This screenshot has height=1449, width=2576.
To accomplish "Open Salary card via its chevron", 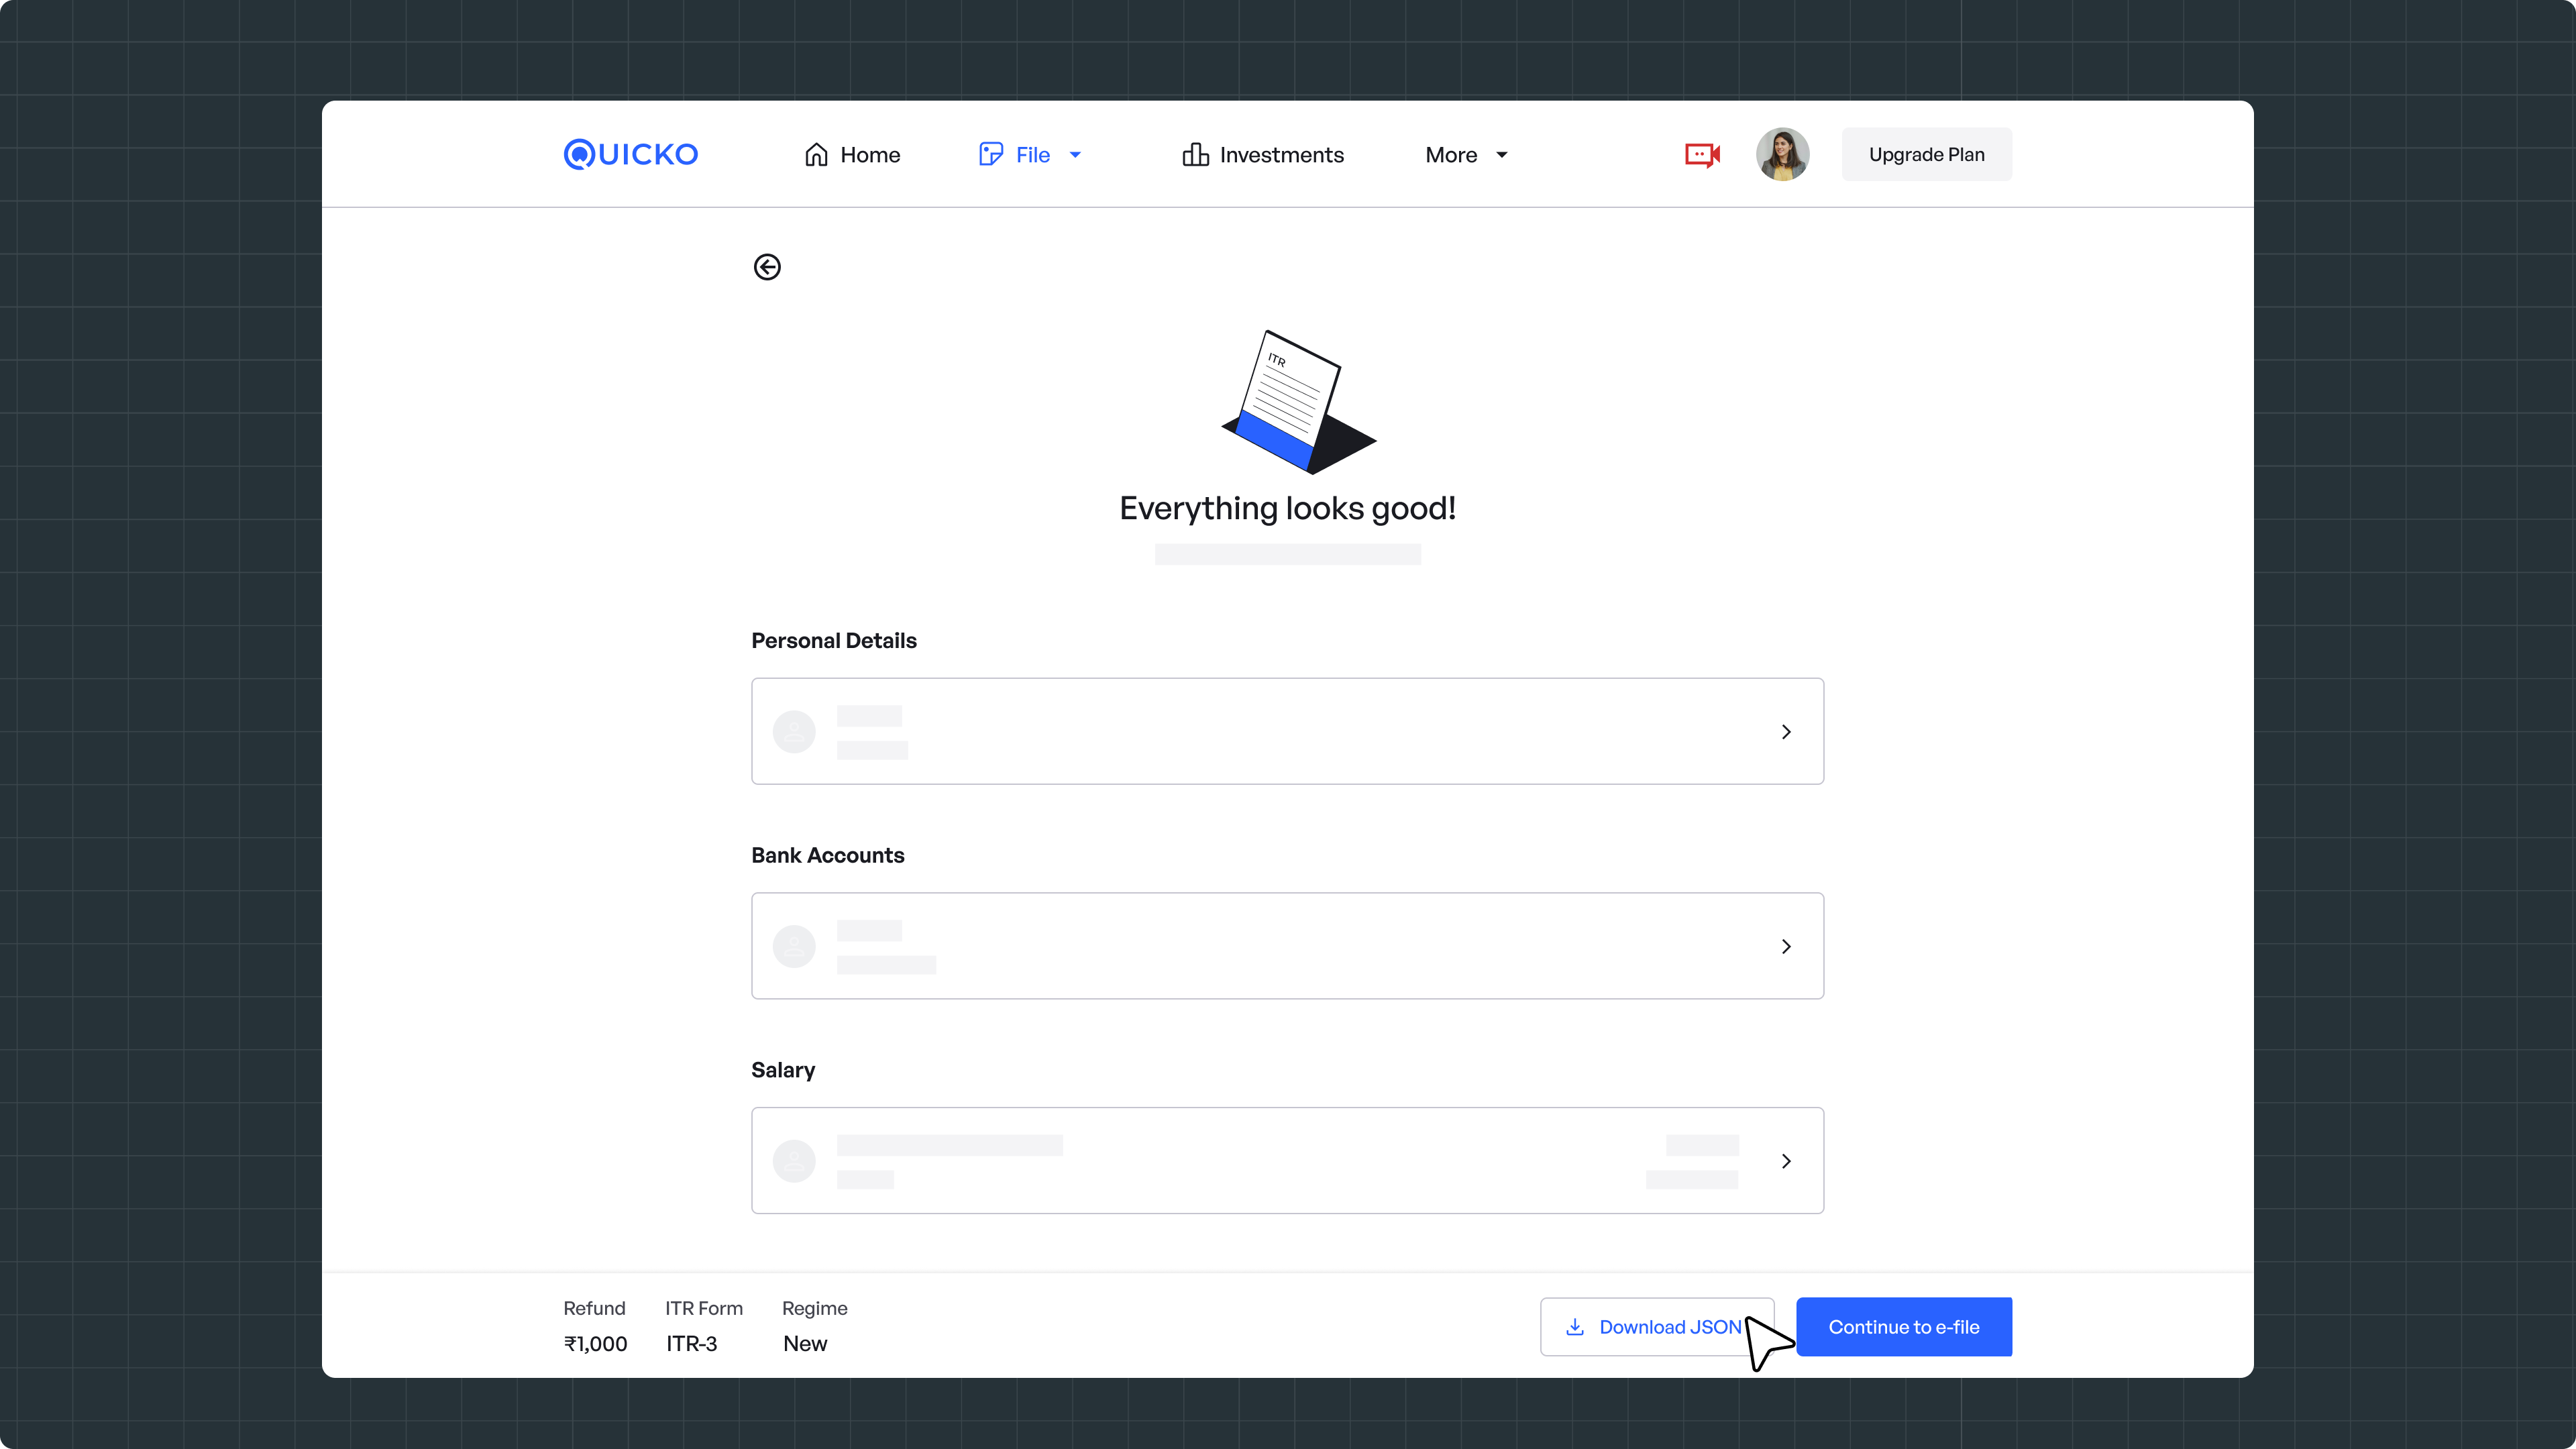I will pyautogui.click(x=1786, y=1161).
